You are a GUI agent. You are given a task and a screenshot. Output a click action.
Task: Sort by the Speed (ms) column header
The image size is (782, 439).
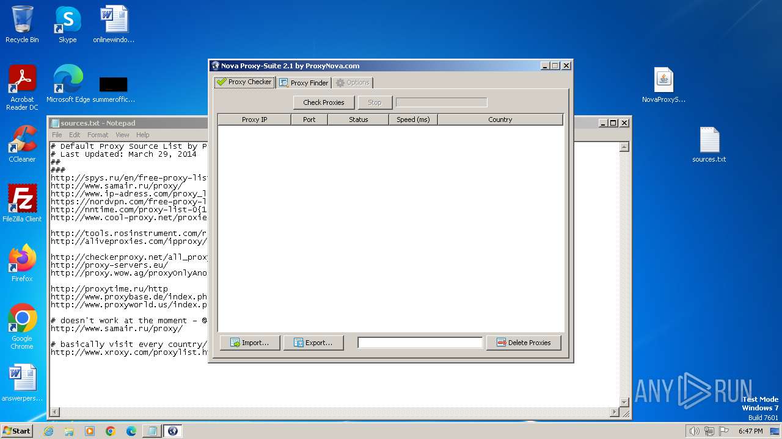click(414, 120)
